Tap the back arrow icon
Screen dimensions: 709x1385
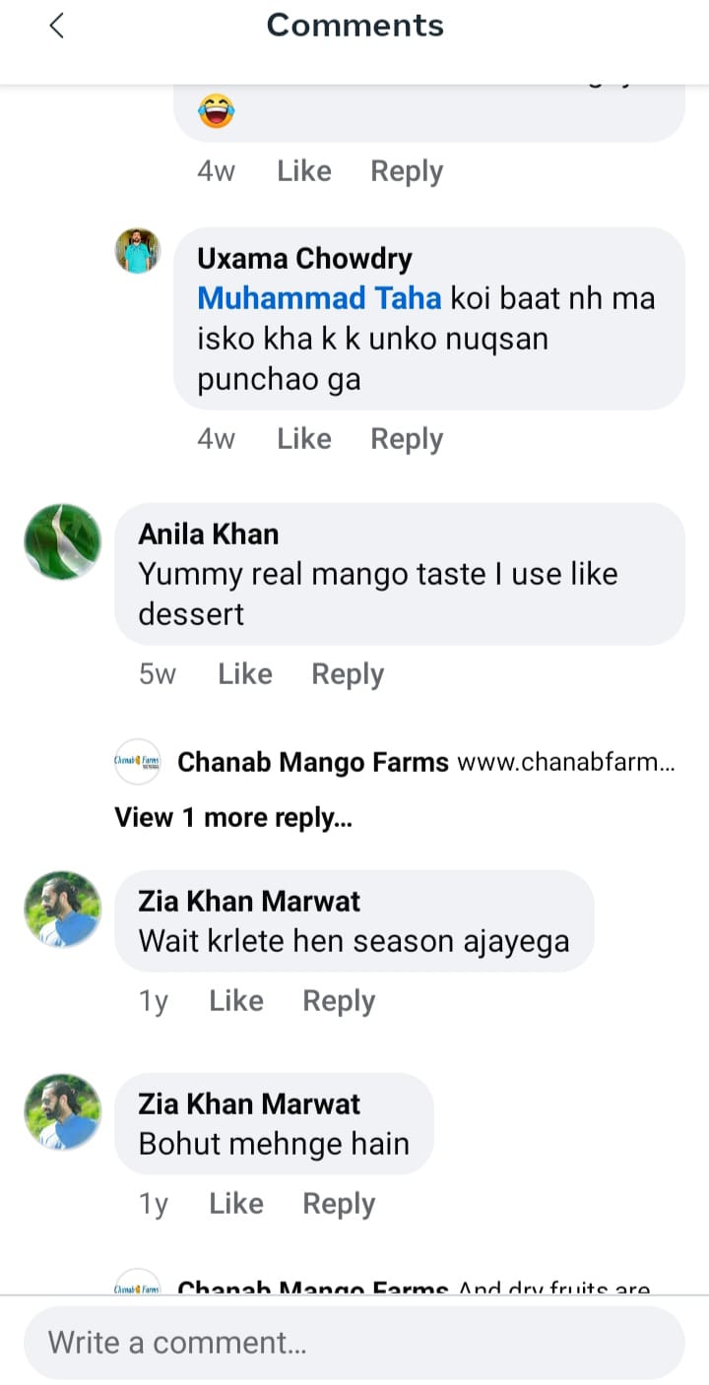pos(56,27)
